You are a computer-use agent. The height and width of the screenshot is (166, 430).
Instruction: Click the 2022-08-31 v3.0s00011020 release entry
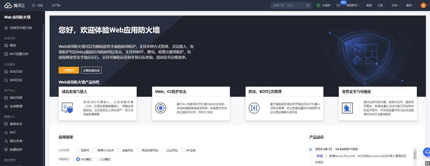click(x=336, y=149)
